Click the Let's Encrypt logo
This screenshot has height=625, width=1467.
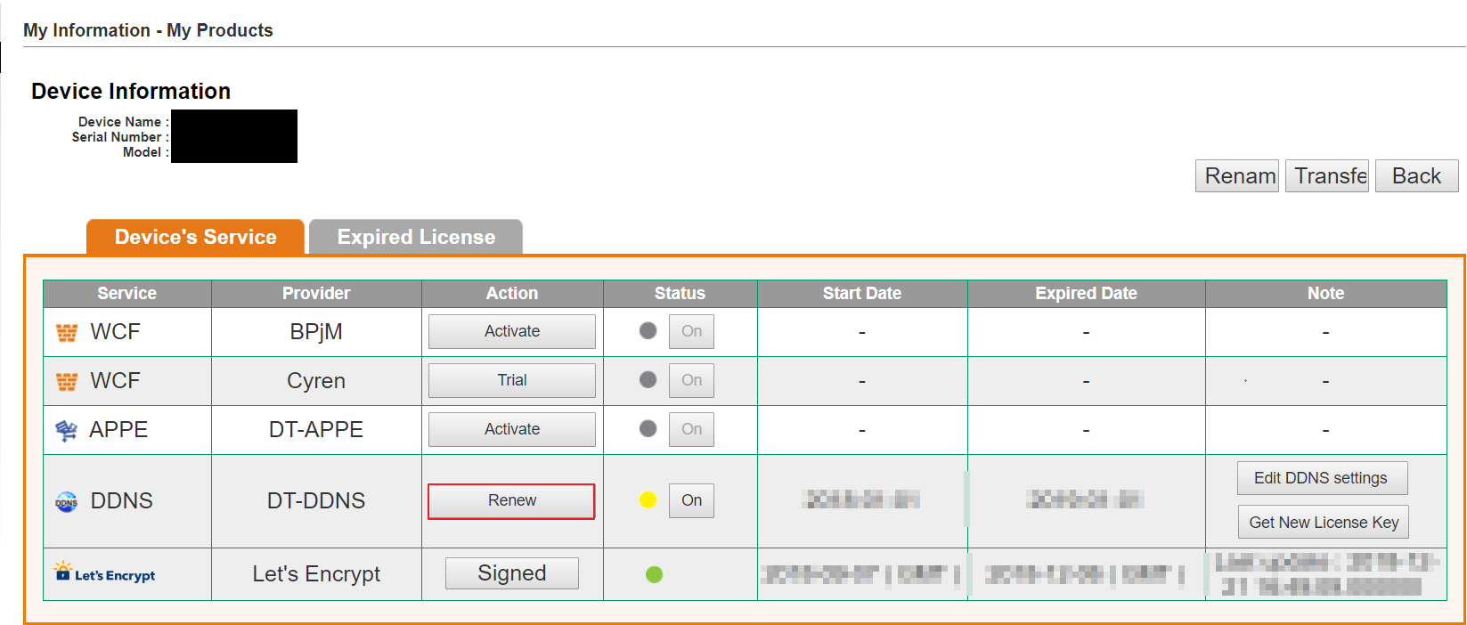point(104,572)
